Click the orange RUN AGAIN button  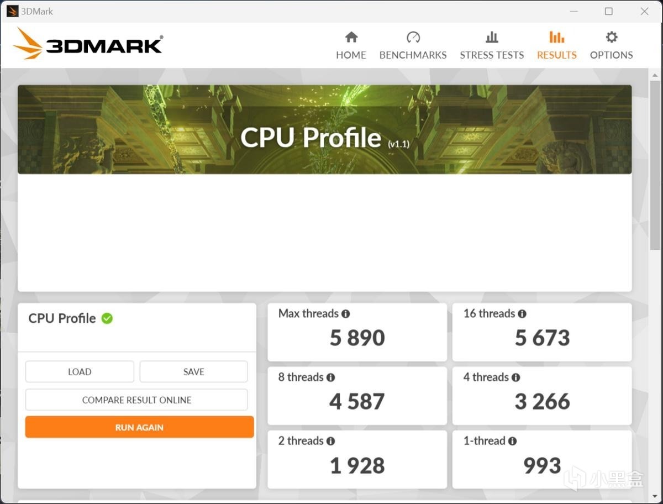139,427
